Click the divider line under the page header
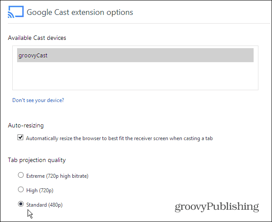This screenshot has width=272, height=222. 139,23
